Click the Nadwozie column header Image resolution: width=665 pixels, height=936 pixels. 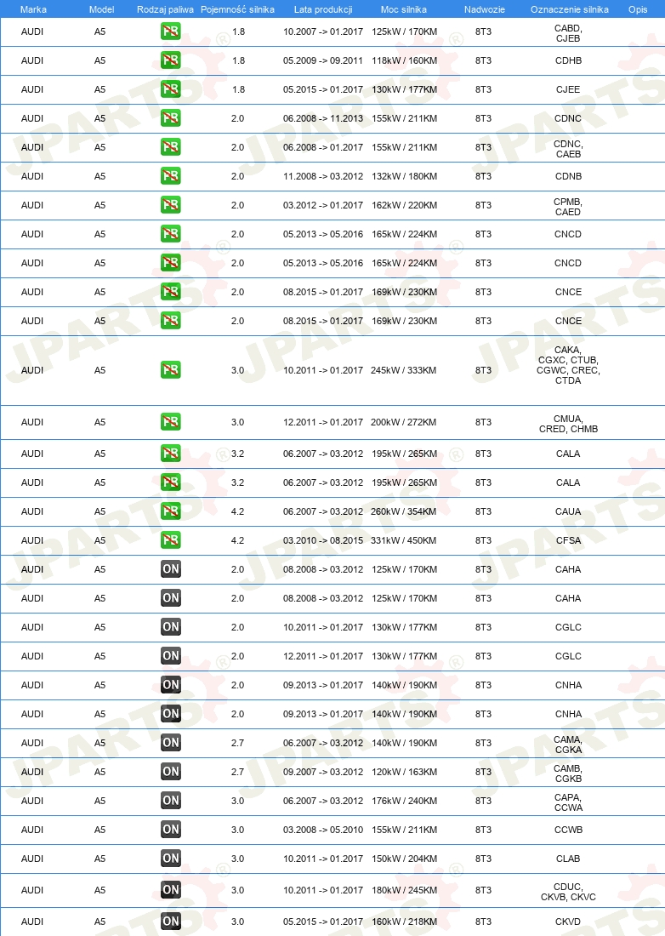[x=484, y=9]
